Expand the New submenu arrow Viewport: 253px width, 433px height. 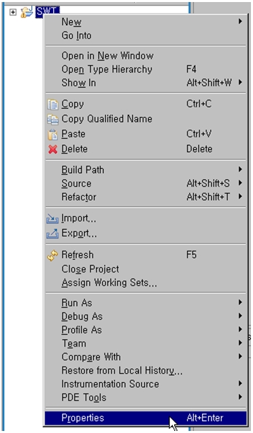[x=240, y=21]
